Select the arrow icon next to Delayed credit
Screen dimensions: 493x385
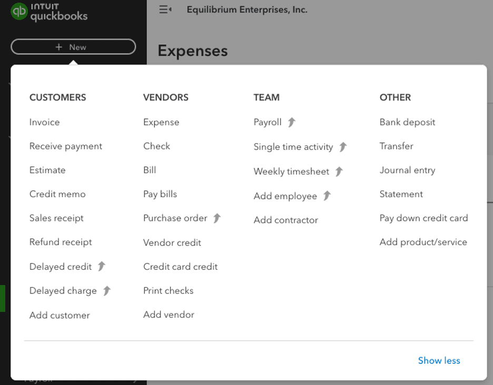(x=102, y=266)
